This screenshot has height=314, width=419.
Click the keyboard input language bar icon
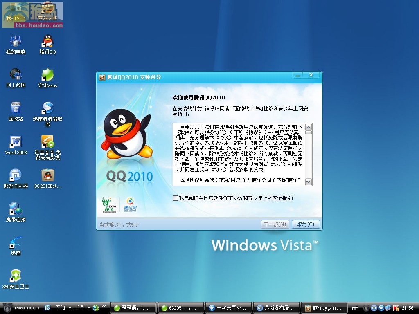tap(355, 308)
